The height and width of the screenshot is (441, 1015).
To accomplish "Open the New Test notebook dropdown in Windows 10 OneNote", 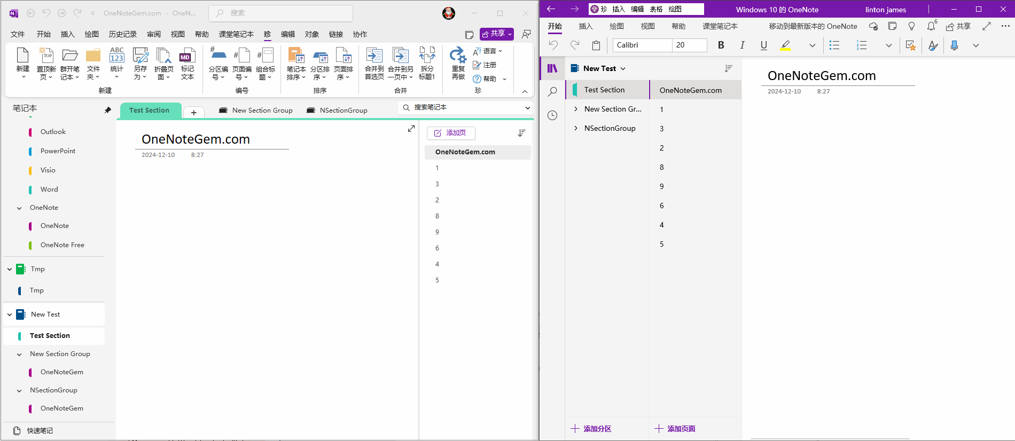I will click(623, 68).
